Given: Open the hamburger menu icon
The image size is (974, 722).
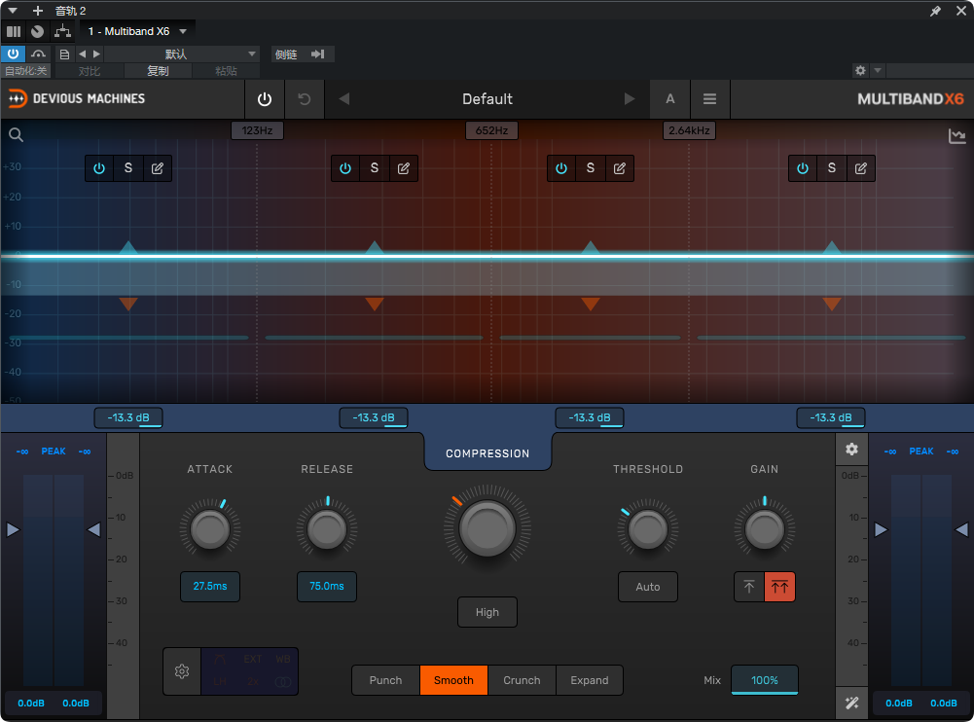Looking at the screenshot, I should [709, 99].
